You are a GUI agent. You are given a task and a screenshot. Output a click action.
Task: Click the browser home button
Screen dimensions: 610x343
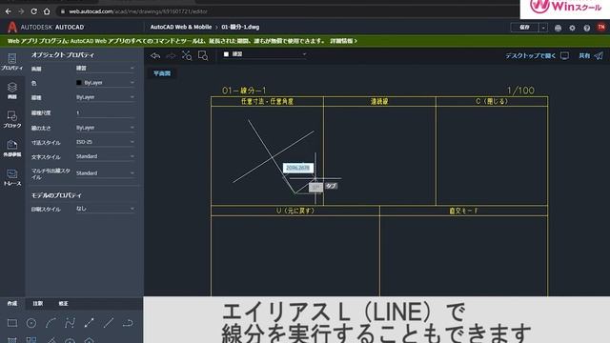click(47, 11)
